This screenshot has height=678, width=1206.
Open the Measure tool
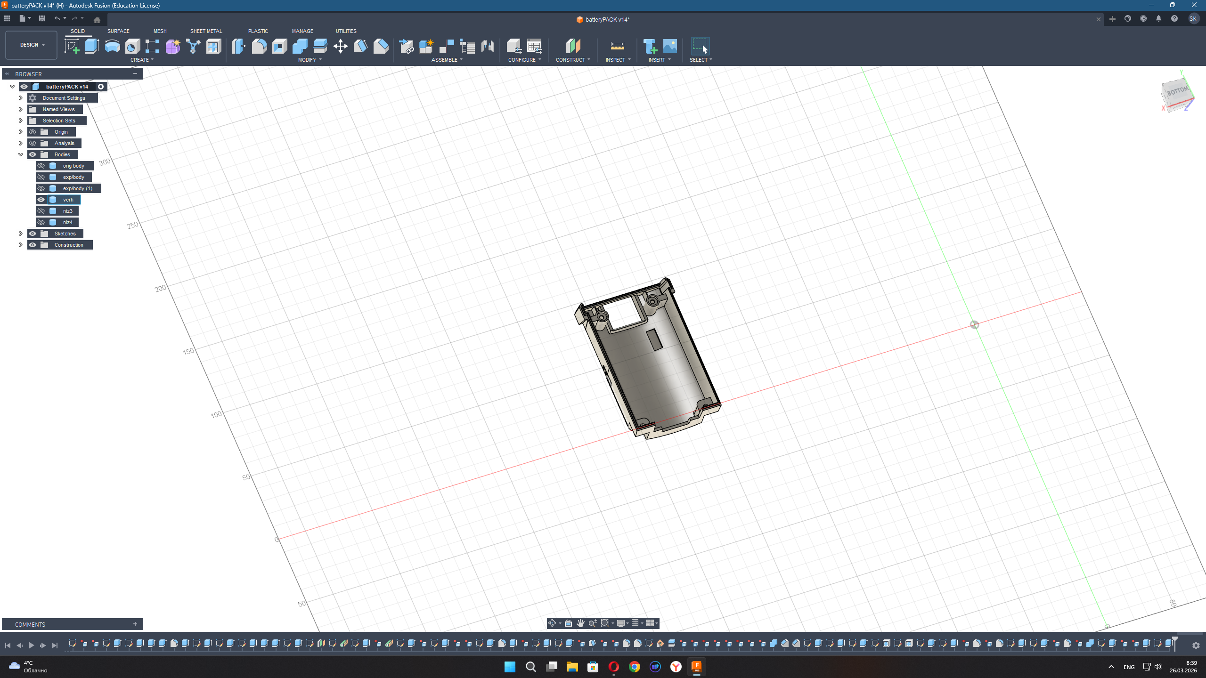617,46
